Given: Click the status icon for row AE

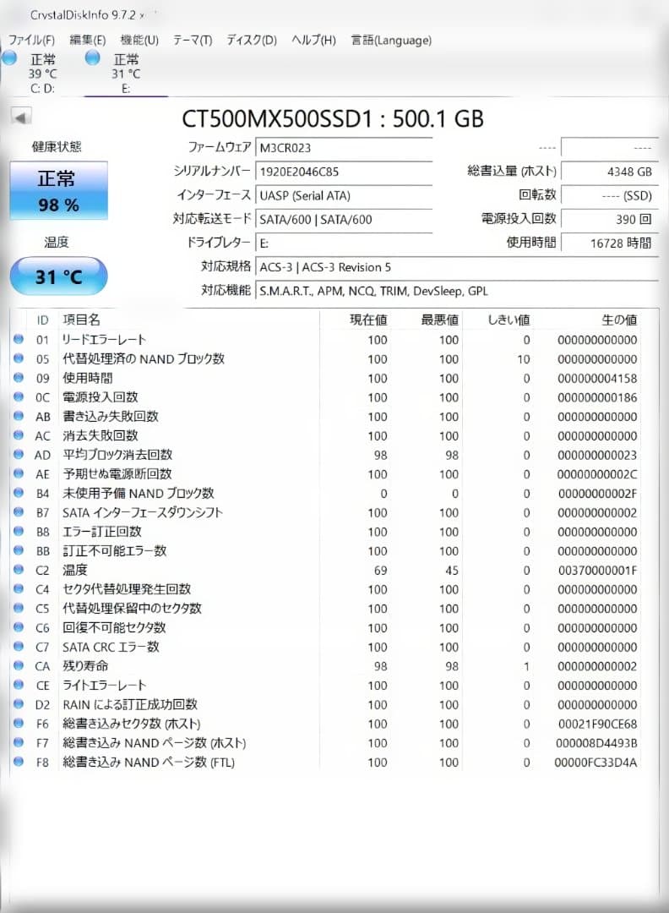Looking at the screenshot, I should pyautogui.click(x=19, y=473).
